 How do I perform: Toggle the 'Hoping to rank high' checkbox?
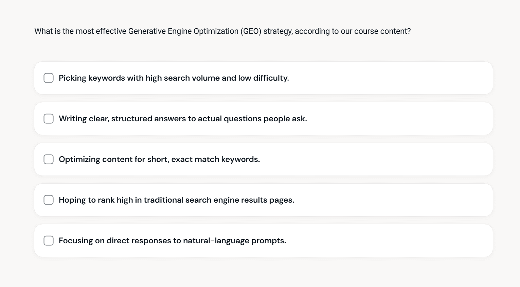pyautogui.click(x=49, y=200)
